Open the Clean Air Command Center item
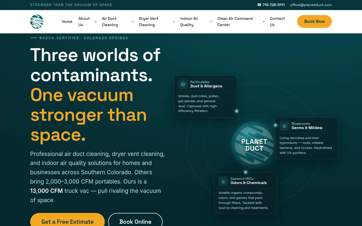362x226 pixels. [235, 22]
